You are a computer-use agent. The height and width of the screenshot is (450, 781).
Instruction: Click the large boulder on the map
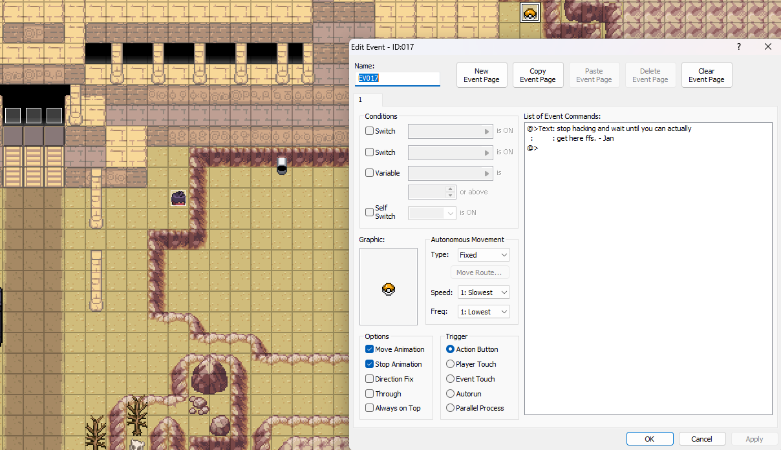[x=208, y=376]
